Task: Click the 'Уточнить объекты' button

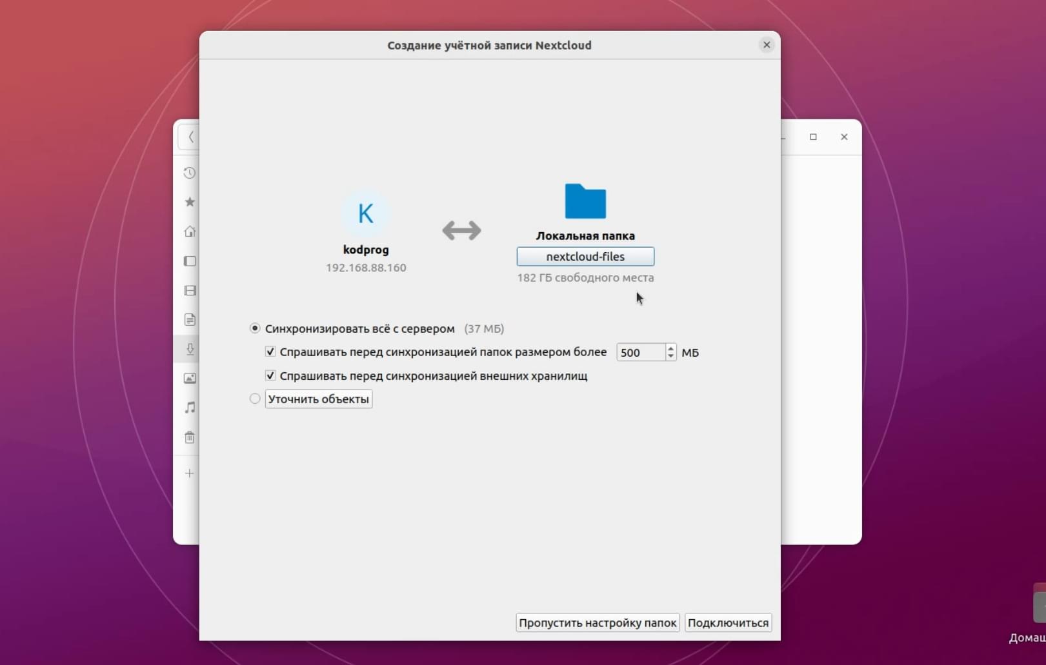Action: (x=319, y=399)
